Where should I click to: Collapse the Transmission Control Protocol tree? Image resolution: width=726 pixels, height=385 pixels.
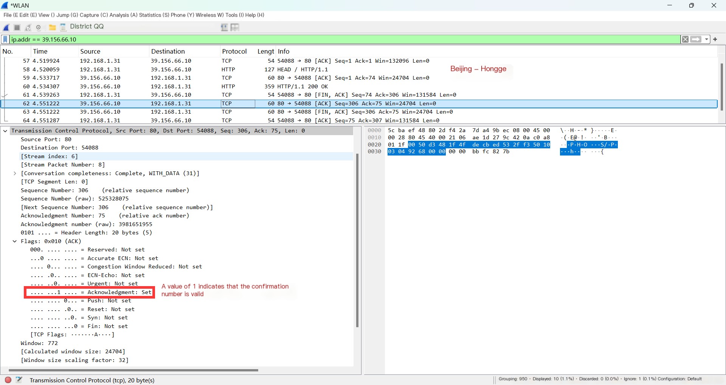[x=5, y=131]
